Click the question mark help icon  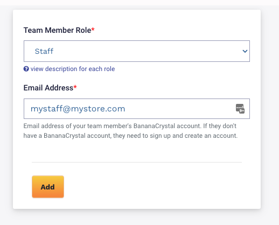coord(26,69)
